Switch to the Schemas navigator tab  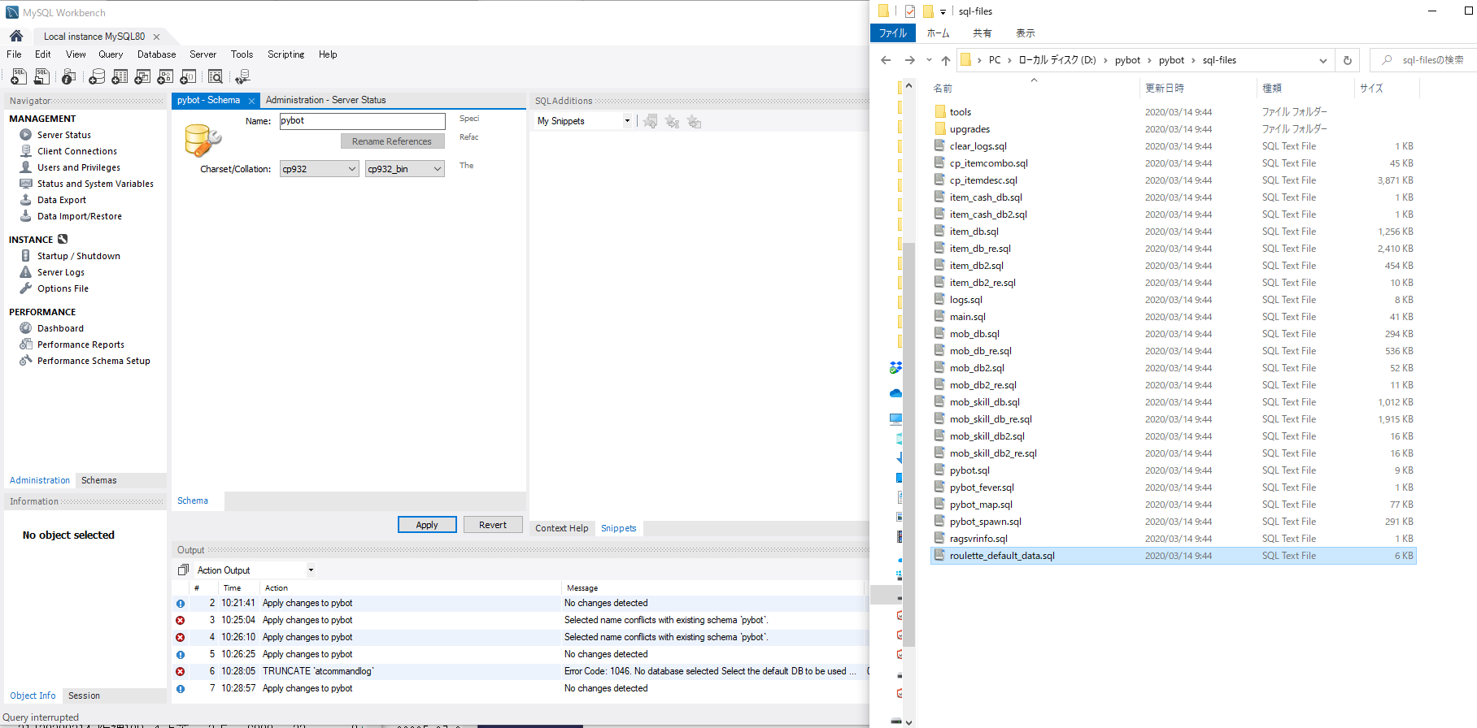98,480
